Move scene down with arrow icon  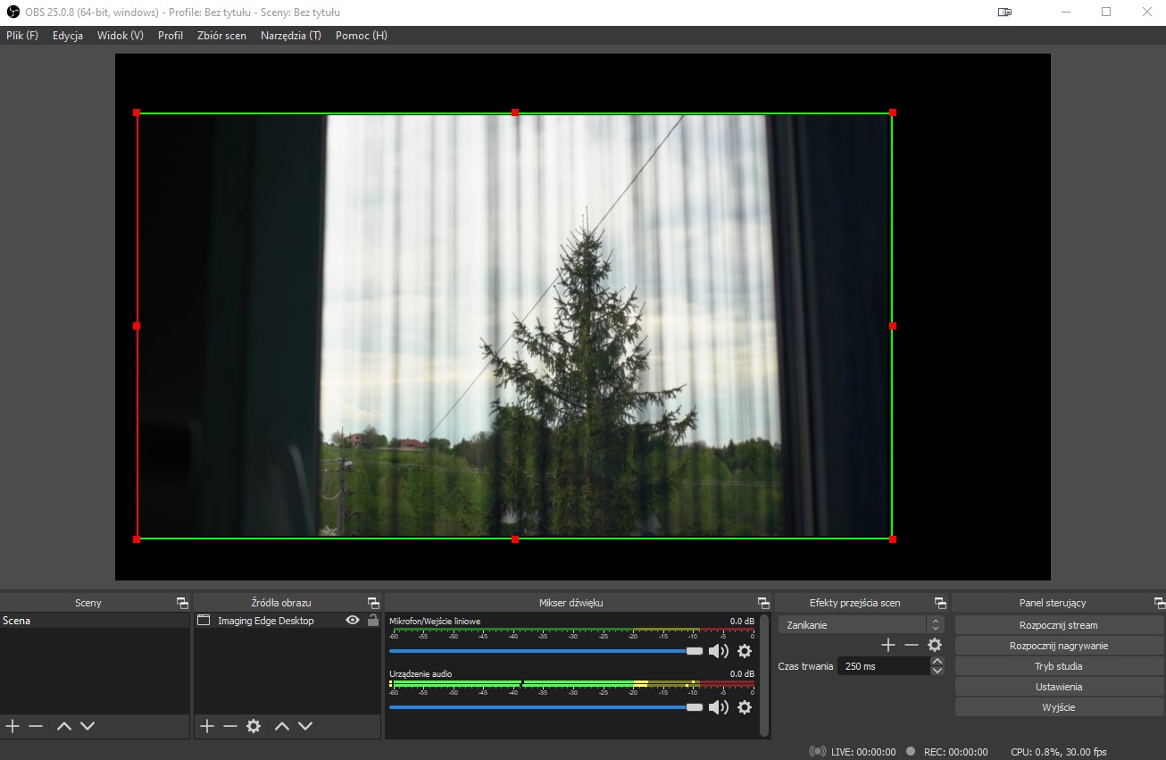coord(87,726)
